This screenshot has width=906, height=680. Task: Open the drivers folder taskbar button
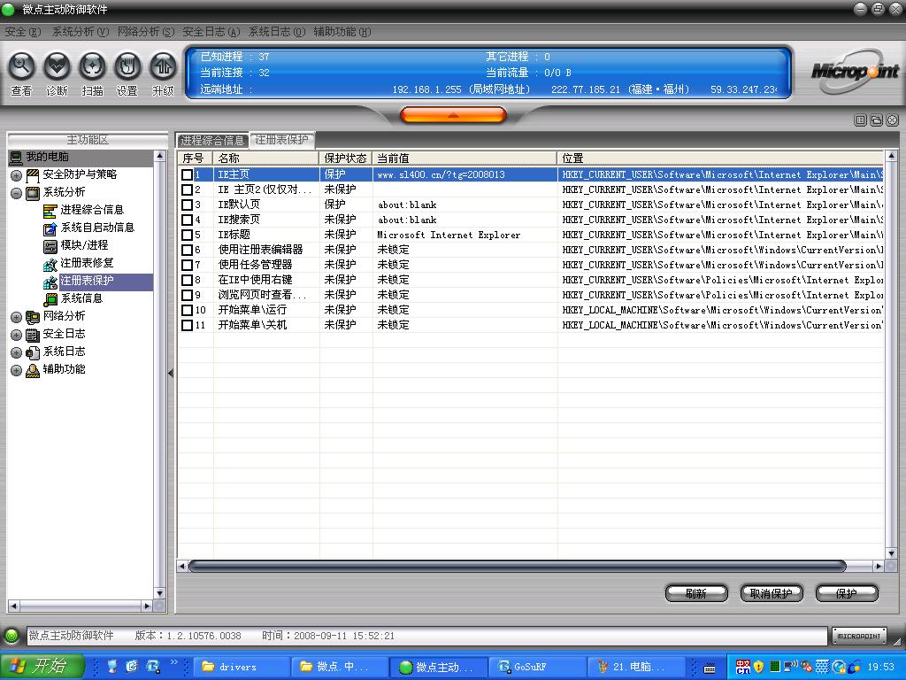click(242, 667)
